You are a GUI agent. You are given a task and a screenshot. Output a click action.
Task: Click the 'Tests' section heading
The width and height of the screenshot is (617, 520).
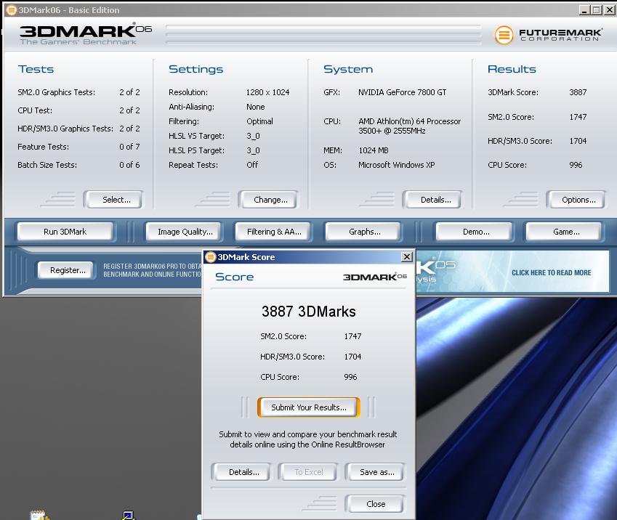tap(36, 69)
